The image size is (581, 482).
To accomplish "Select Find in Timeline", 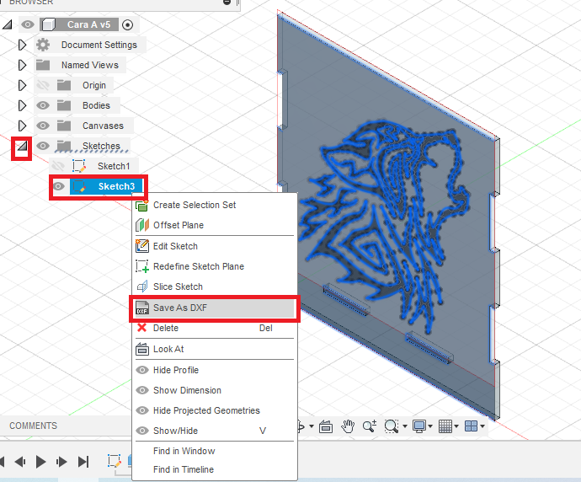I will 215,469.
